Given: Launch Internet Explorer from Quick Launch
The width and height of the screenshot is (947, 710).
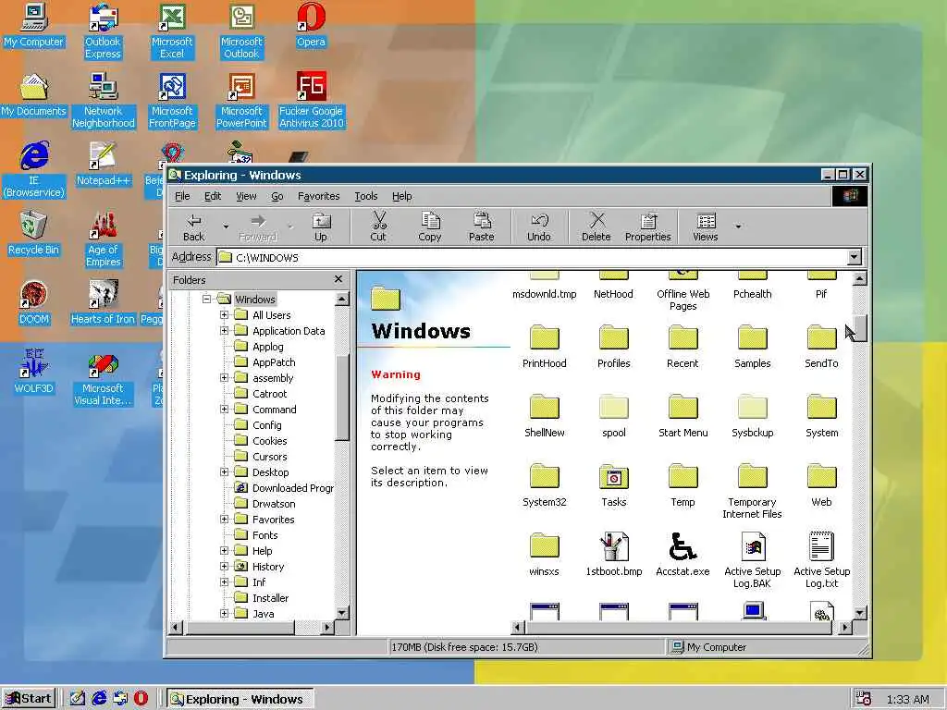Looking at the screenshot, I should coord(99,699).
